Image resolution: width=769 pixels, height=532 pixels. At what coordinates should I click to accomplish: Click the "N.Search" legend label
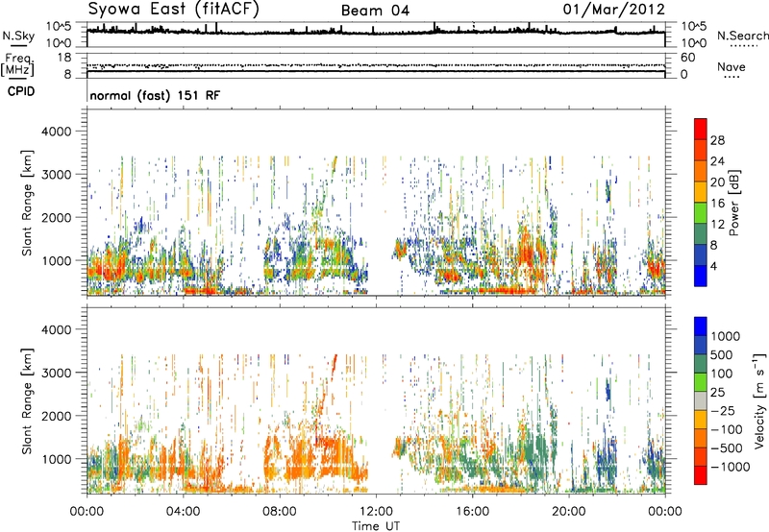[743, 36]
